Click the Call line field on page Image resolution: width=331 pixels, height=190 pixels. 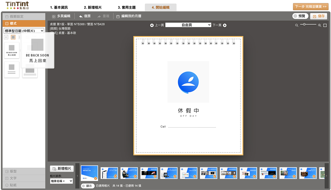[x=188, y=127]
